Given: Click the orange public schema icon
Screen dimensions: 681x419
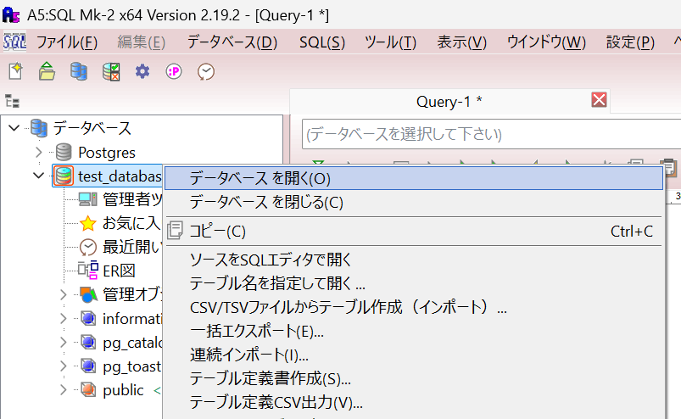Looking at the screenshot, I should (88, 390).
